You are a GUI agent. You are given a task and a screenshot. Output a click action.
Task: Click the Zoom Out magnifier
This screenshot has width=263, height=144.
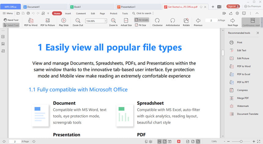(x=78, y=22)
